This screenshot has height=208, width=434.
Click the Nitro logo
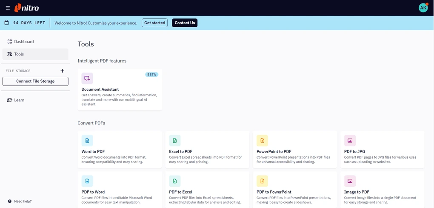(27, 8)
